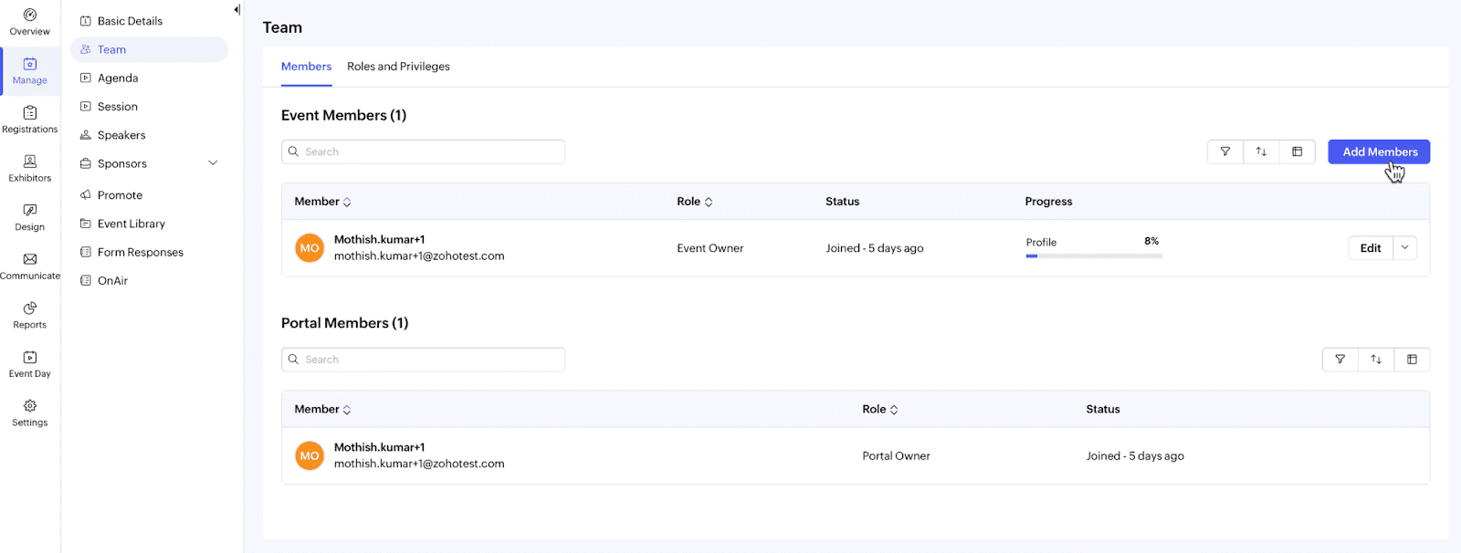Click the email under Event Members
This screenshot has width=1461, height=553.
point(419,256)
